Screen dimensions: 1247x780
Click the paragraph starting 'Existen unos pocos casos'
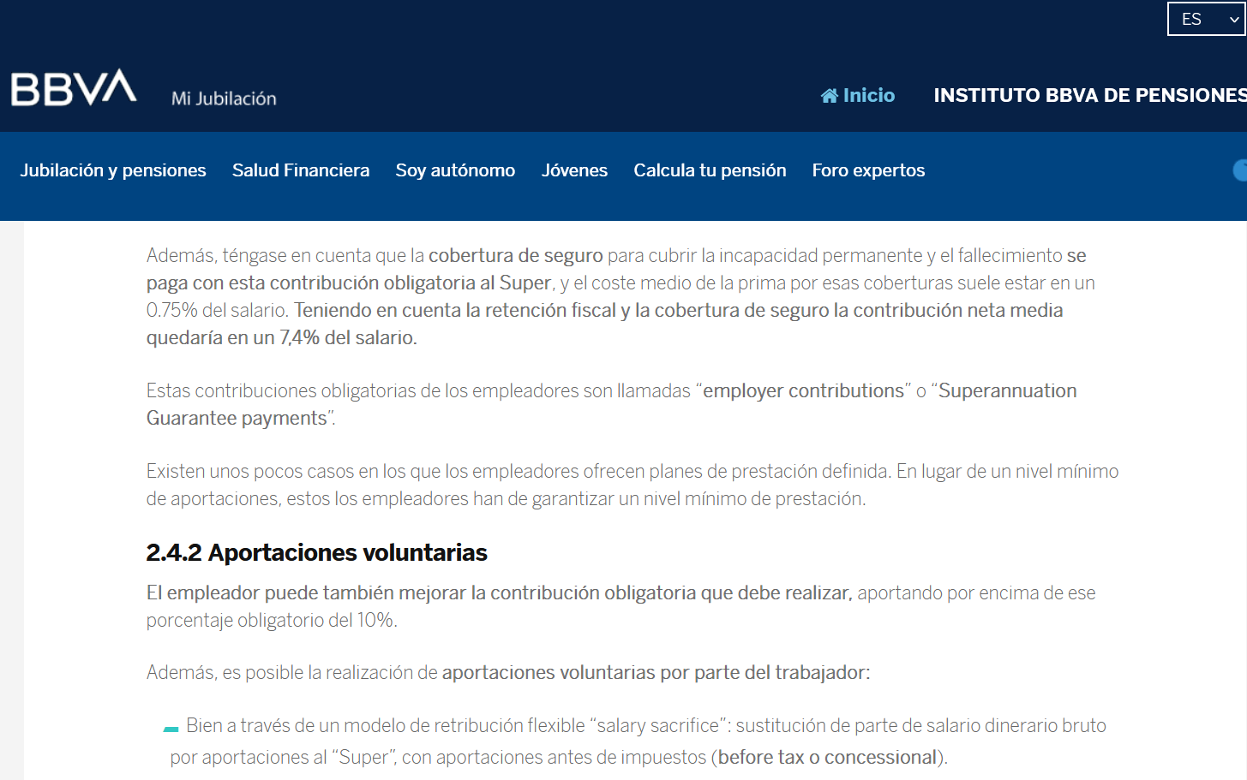[x=632, y=485]
